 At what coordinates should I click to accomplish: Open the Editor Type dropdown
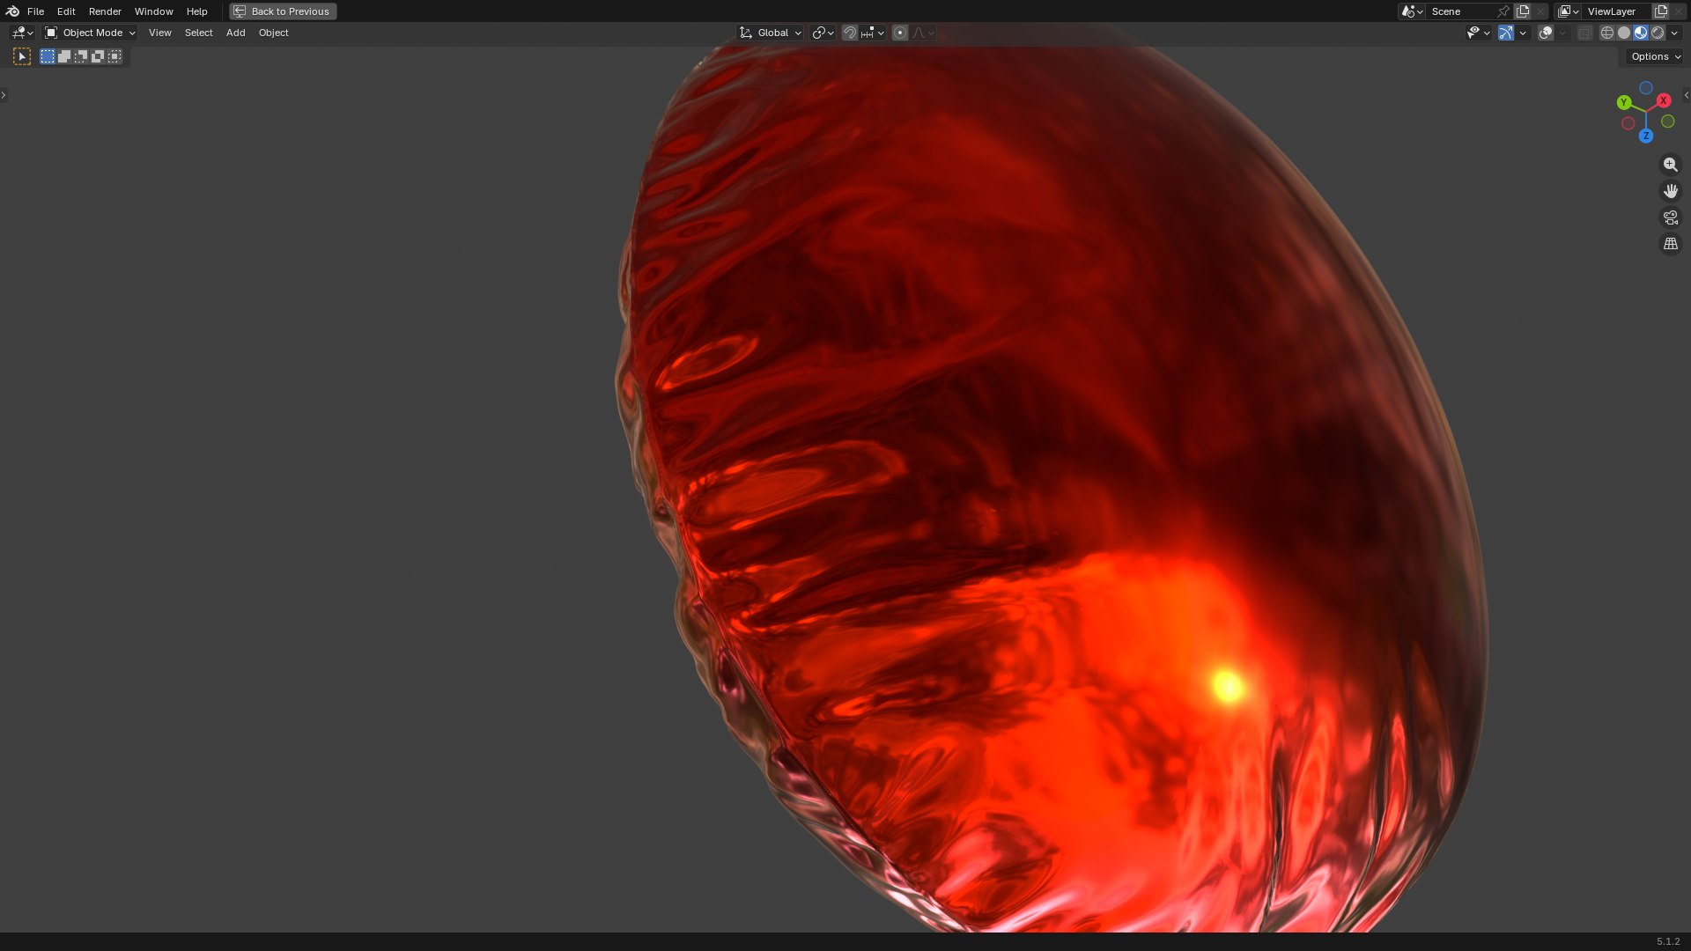22,33
